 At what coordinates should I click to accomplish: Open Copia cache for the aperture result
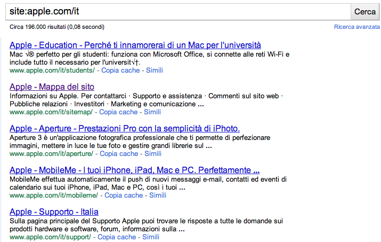118,154
